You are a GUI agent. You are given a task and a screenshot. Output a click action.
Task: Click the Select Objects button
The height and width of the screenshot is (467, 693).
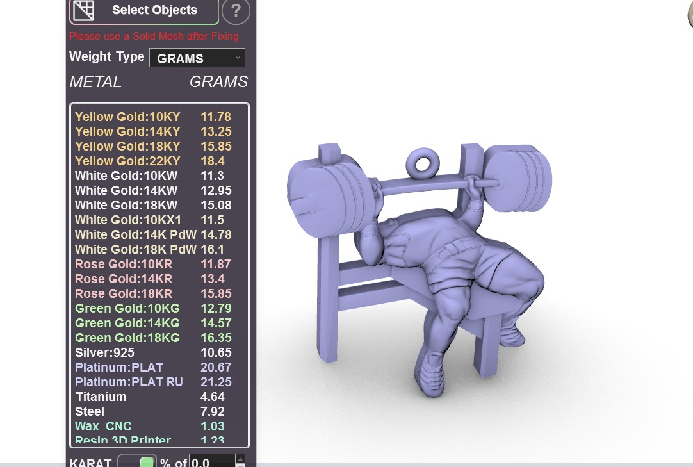(144, 11)
